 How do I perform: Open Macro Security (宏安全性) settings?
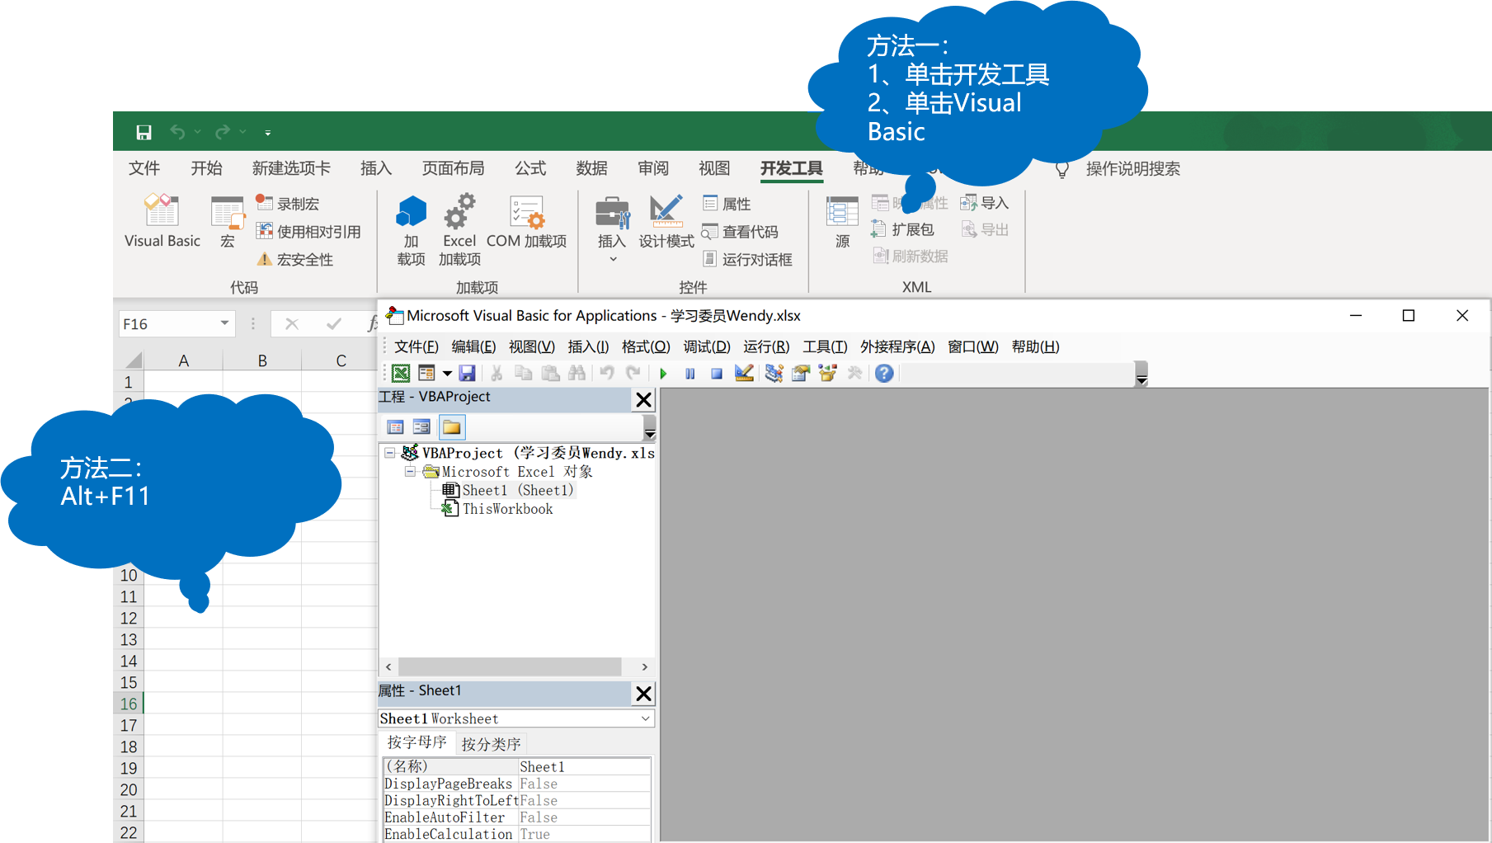295,259
